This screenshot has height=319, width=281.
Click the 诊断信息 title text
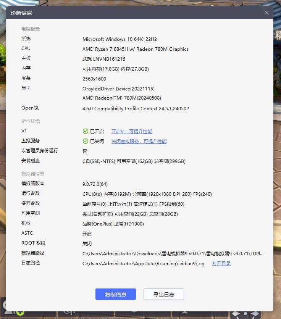tap(21, 13)
